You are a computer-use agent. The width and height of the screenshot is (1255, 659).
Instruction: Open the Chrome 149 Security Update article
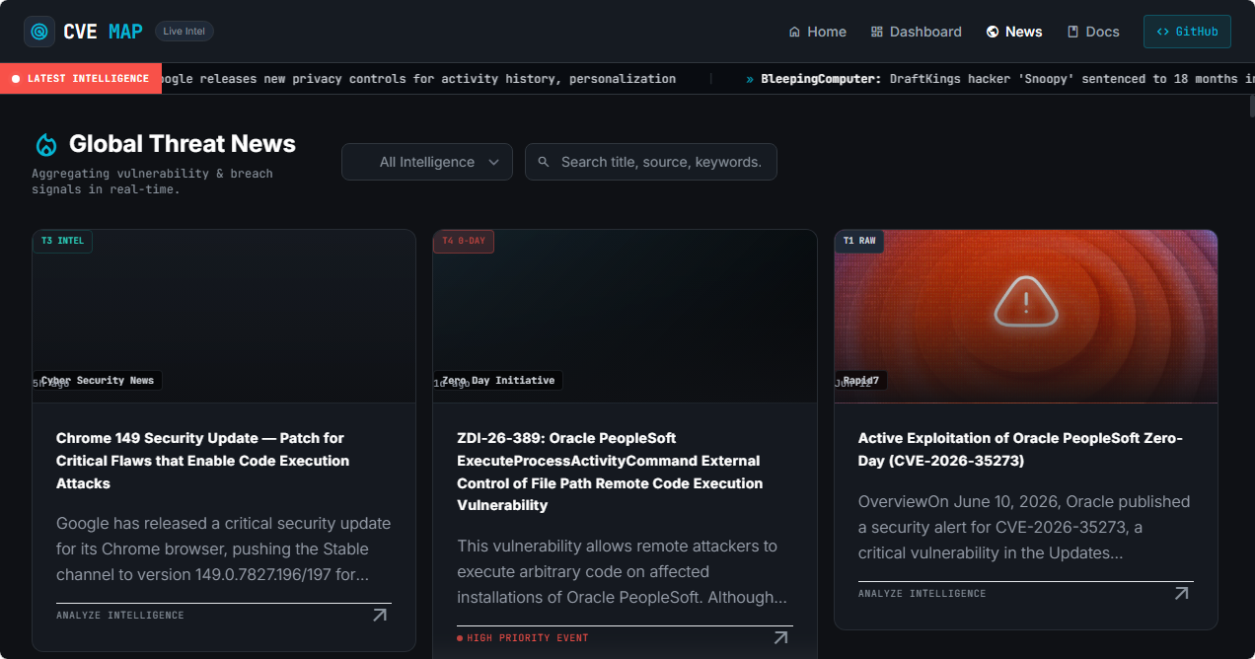point(203,461)
